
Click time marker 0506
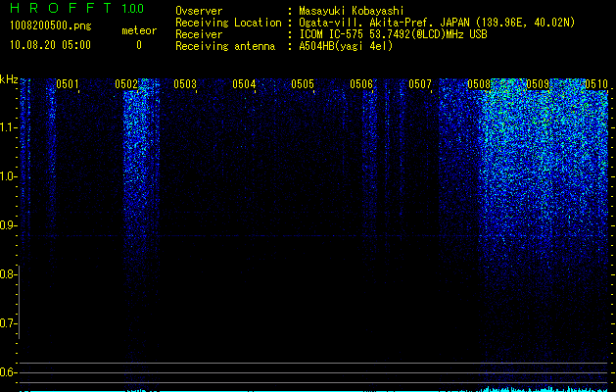click(x=361, y=83)
